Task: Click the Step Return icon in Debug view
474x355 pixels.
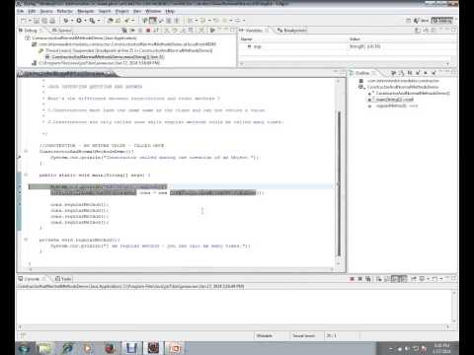Action: point(183,31)
